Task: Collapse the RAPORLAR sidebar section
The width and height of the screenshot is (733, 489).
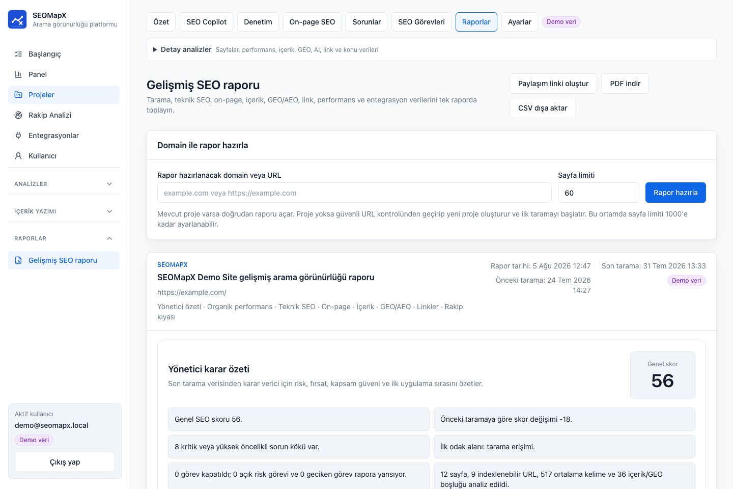Action: tap(64, 238)
